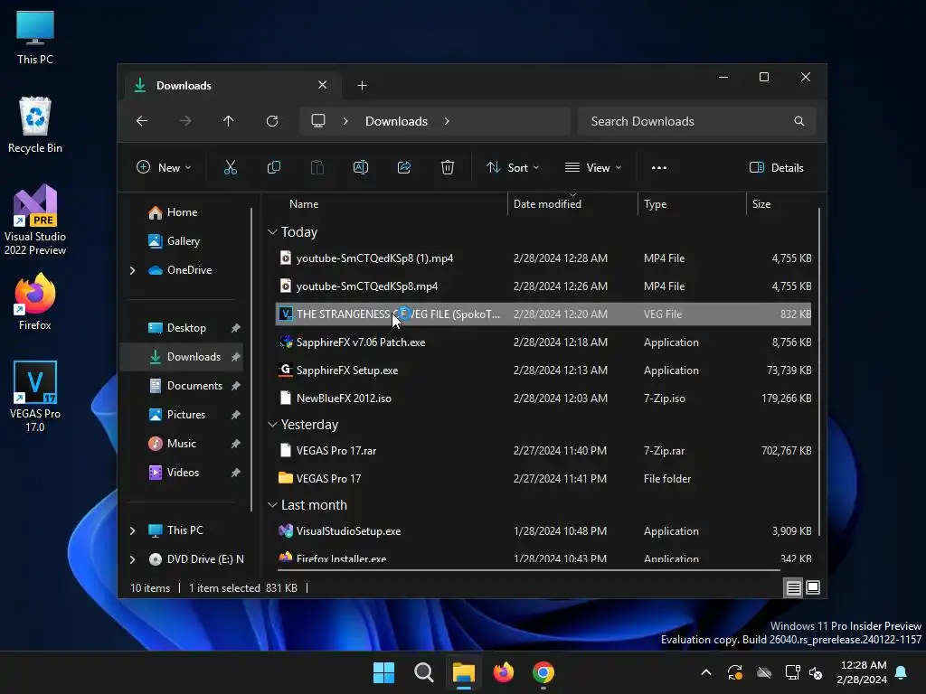
Task: Click the PC icon in address bar
Action: pyautogui.click(x=318, y=121)
